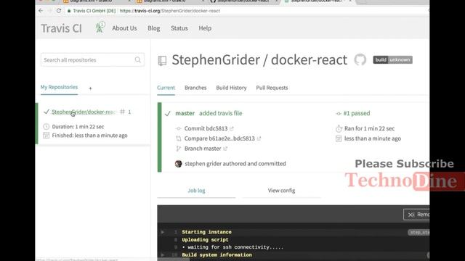
Task: Select the Job log tab
Action: 196,191
